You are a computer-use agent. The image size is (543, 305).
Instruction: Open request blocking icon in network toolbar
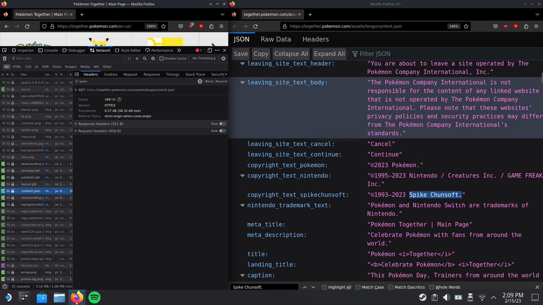pyautogui.click(x=153, y=58)
